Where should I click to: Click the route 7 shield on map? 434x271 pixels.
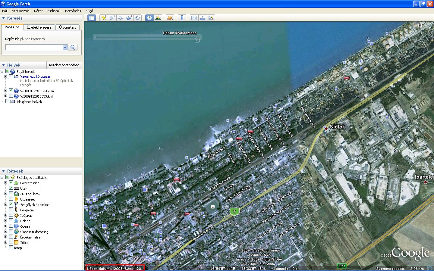coord(234,211)
